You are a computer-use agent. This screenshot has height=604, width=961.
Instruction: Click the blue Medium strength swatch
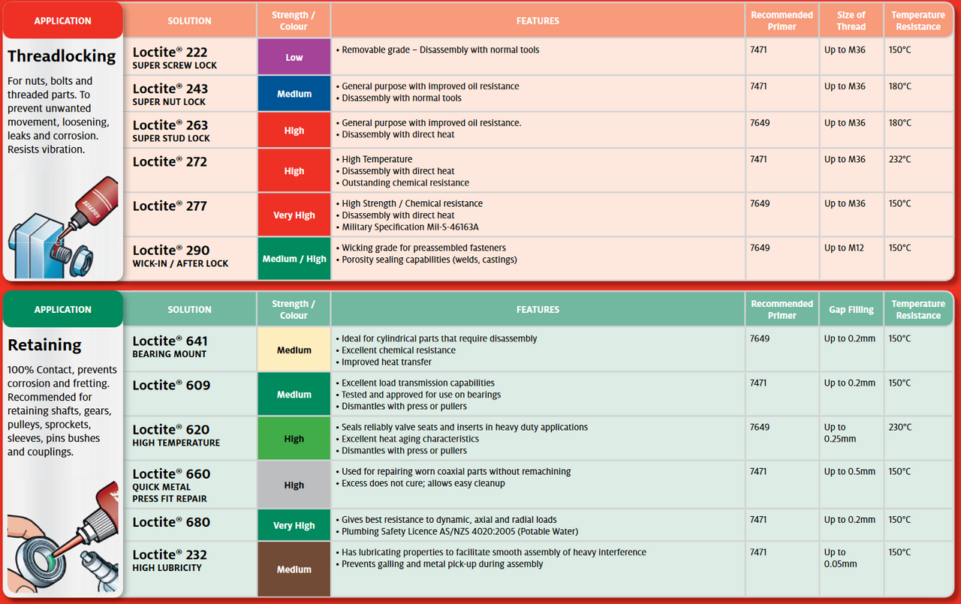click(x=294, y=94)
